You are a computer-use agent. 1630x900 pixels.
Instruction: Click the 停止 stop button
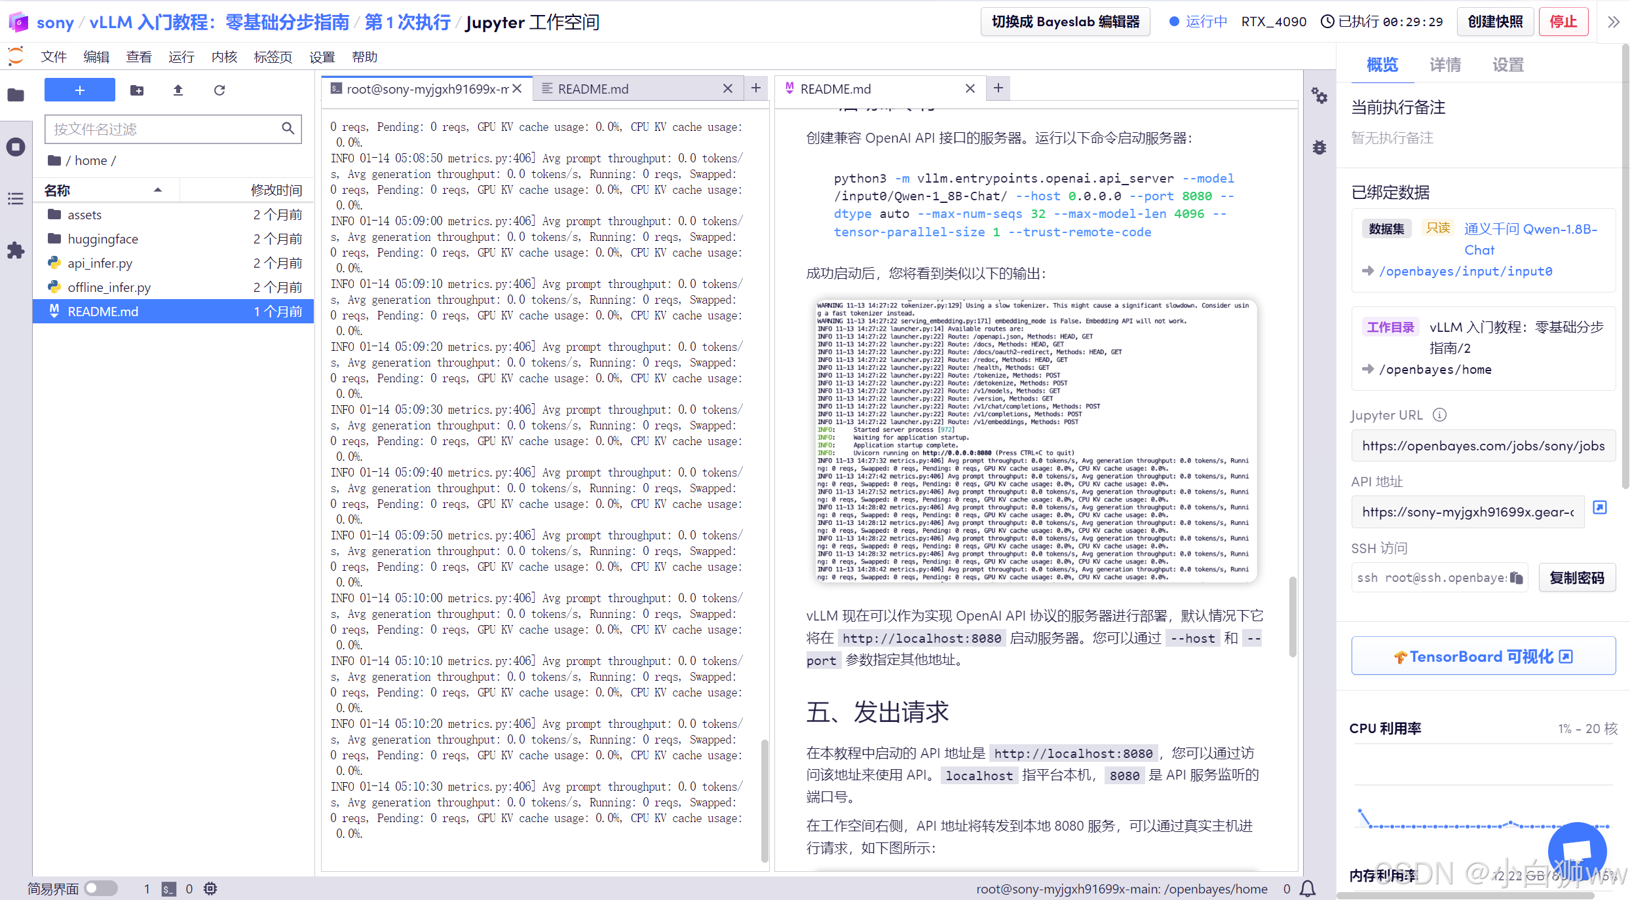click(1563, 22)
